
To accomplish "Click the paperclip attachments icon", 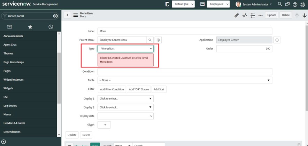I will pos(237,15).
